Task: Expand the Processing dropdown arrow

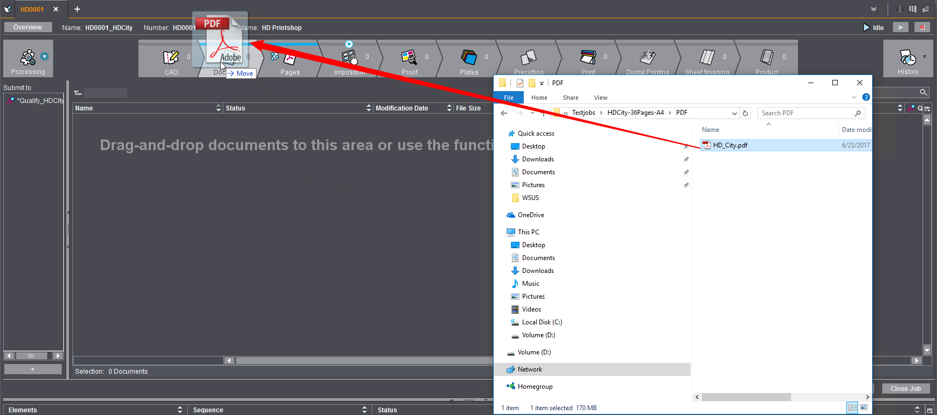Action: click(x=45, y=56)
